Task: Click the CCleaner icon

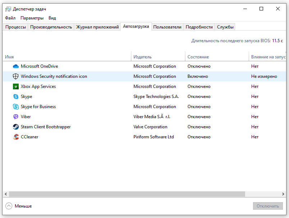Action: (16, 137)
